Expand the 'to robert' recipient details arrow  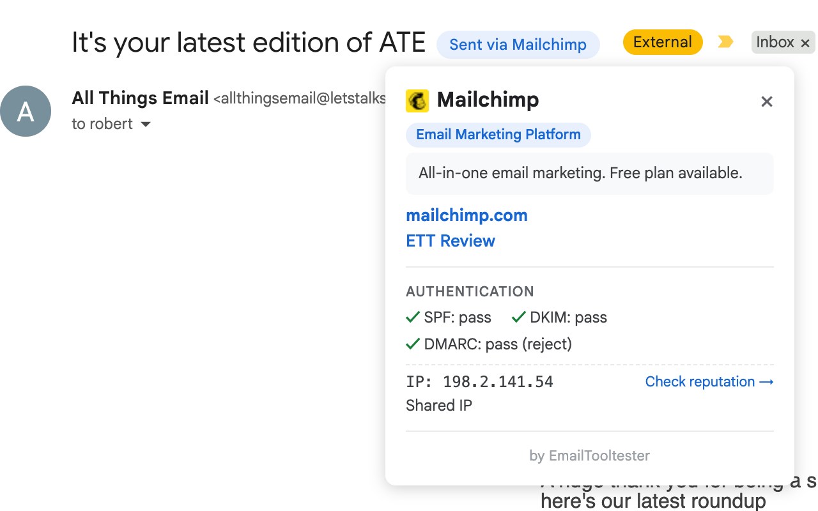146,124
